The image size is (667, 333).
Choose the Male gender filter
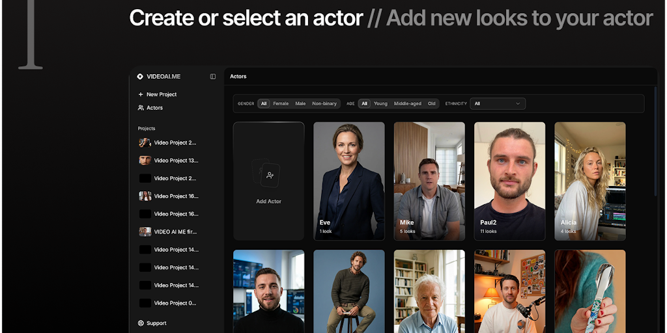[x=300, y=103]
